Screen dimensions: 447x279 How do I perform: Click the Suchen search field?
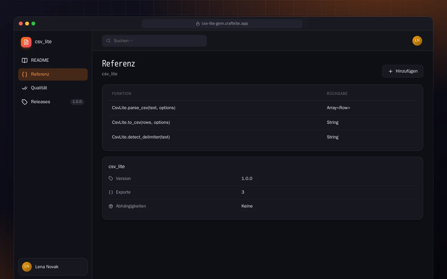(154, 41)
